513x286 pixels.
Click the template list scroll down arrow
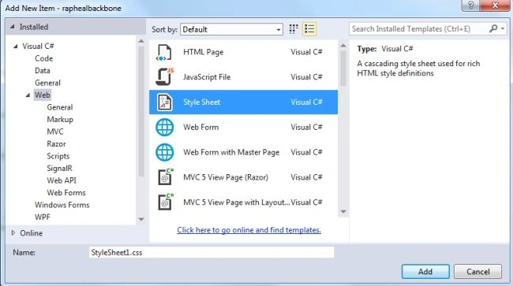tap(343, 212)
